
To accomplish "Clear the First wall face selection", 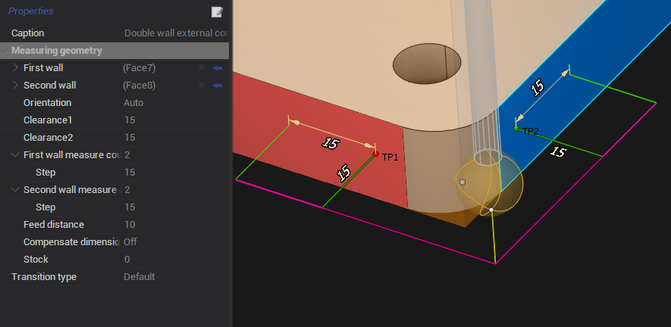I will tap(202, 68).
